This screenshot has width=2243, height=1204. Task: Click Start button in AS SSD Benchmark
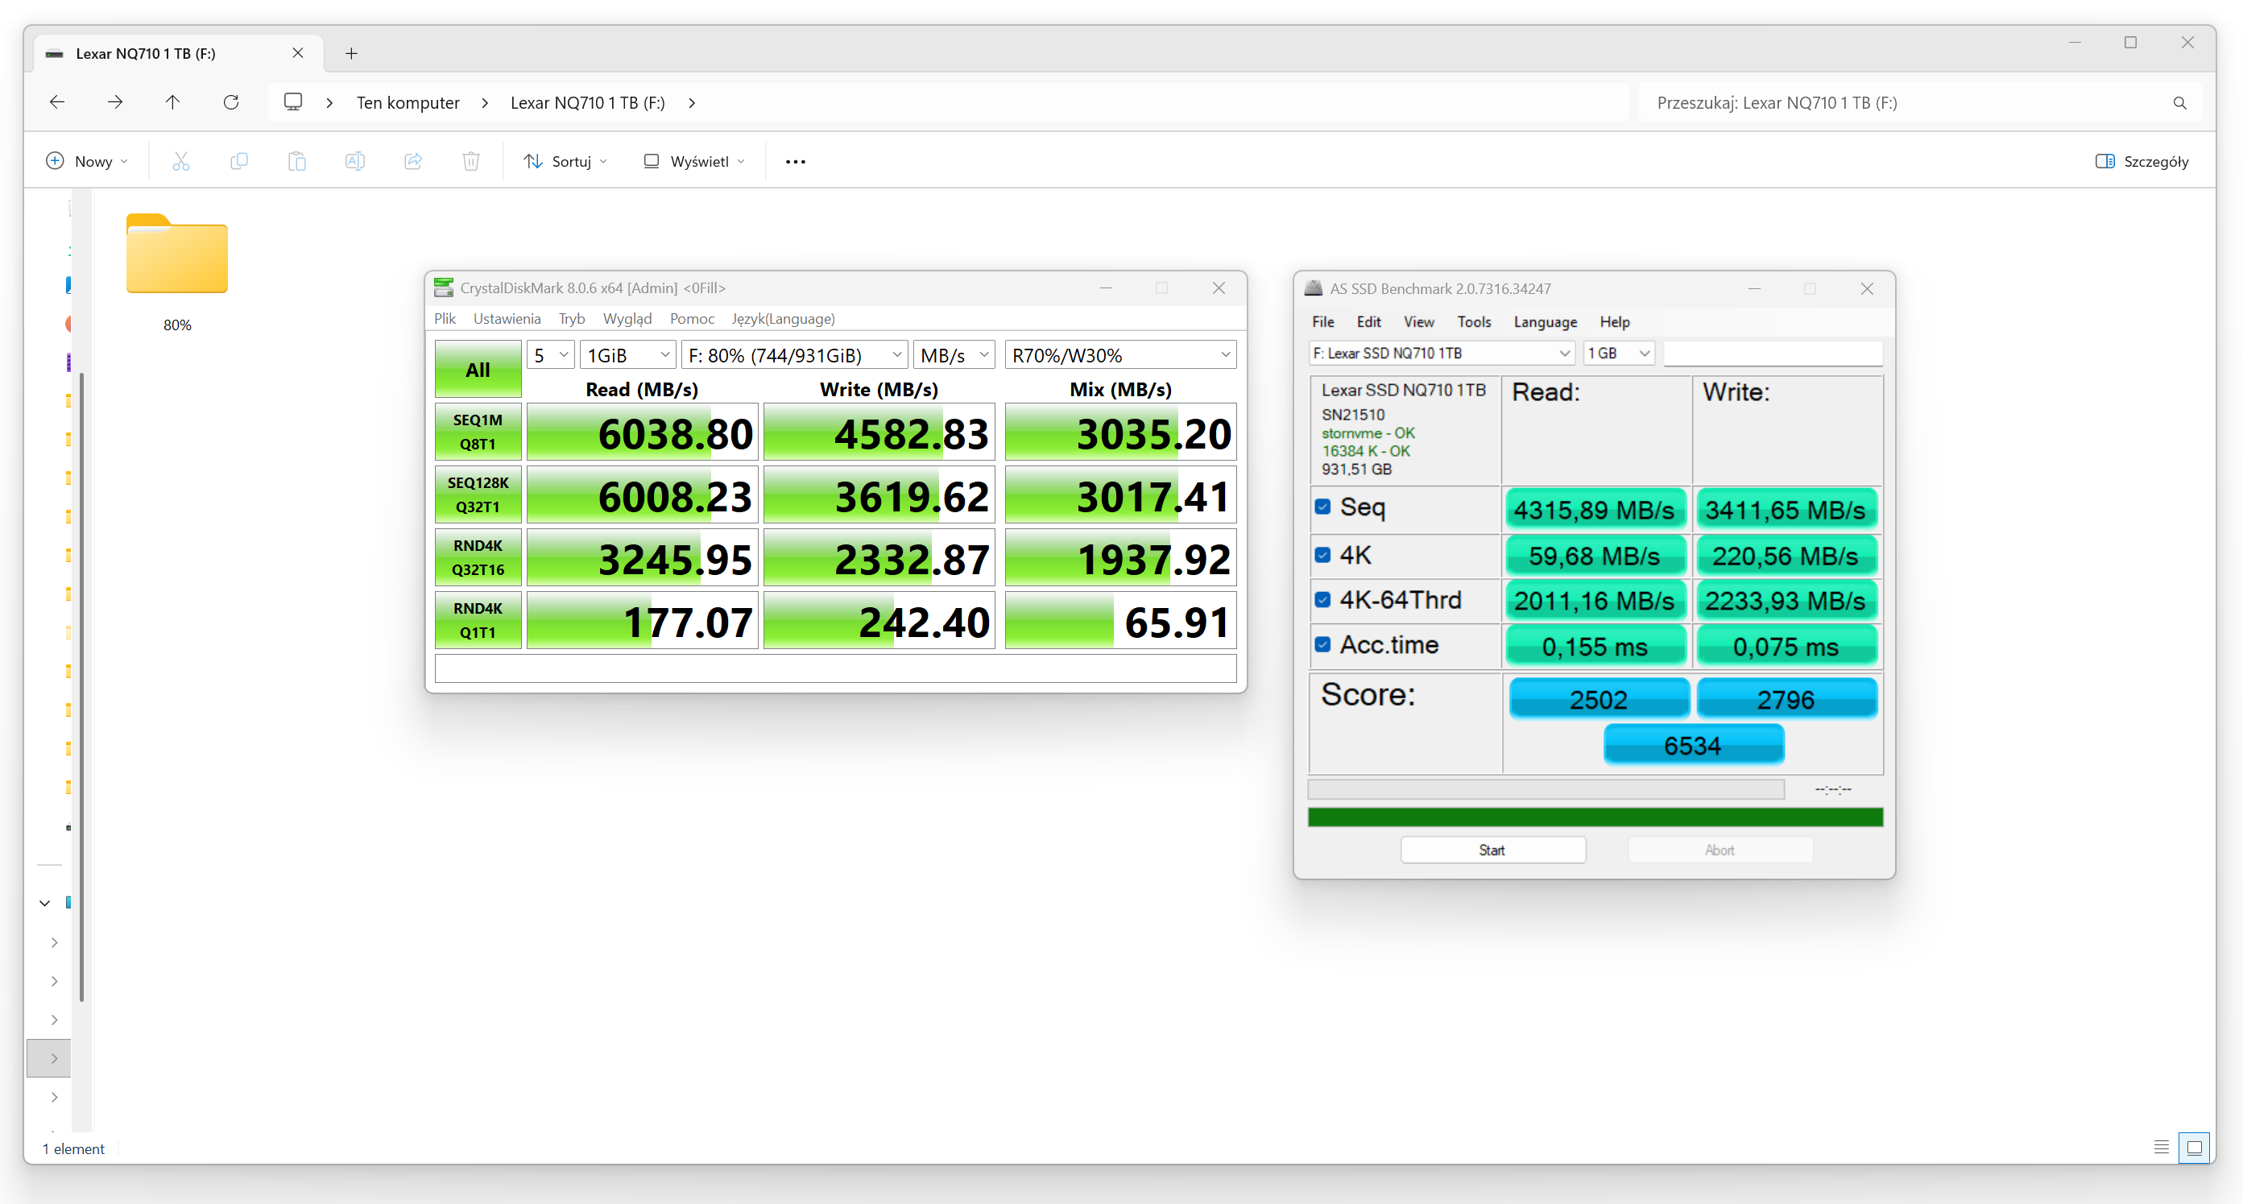tap(1492, 850)
